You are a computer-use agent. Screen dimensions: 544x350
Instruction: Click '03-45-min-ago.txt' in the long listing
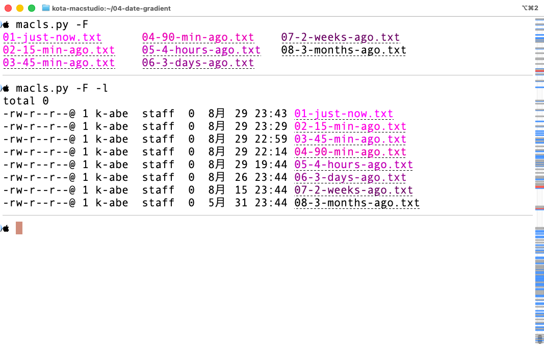(350, 139)
